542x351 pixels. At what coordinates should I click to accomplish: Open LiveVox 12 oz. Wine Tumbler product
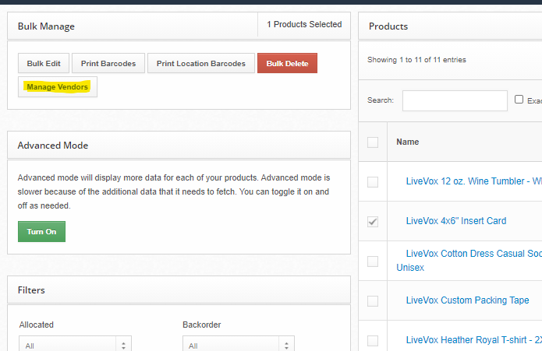click(x=474, y=181)
